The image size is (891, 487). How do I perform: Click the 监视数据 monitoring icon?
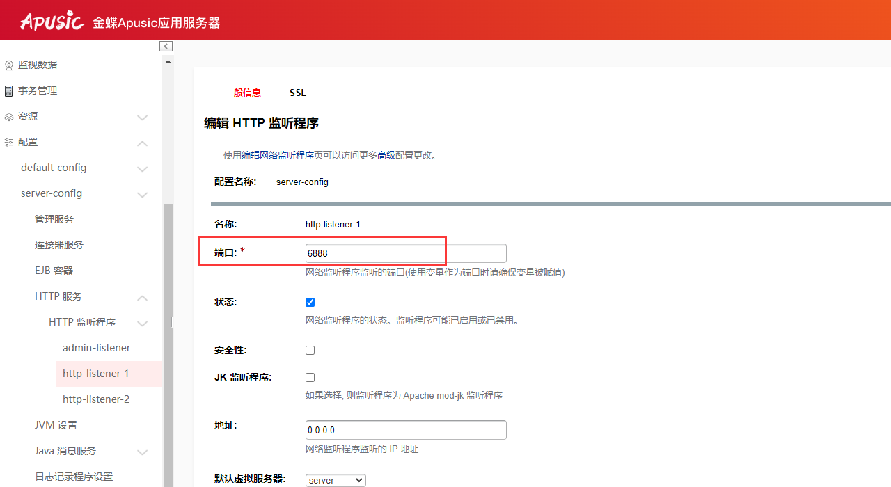(x=9, y=65)
